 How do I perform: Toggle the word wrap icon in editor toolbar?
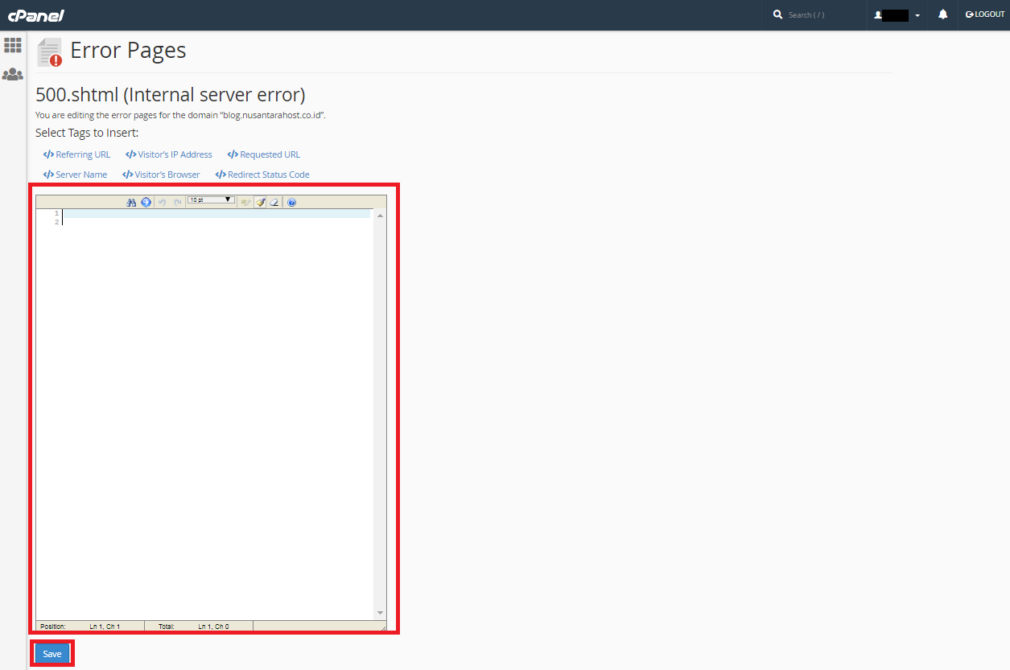click(245, 203)
